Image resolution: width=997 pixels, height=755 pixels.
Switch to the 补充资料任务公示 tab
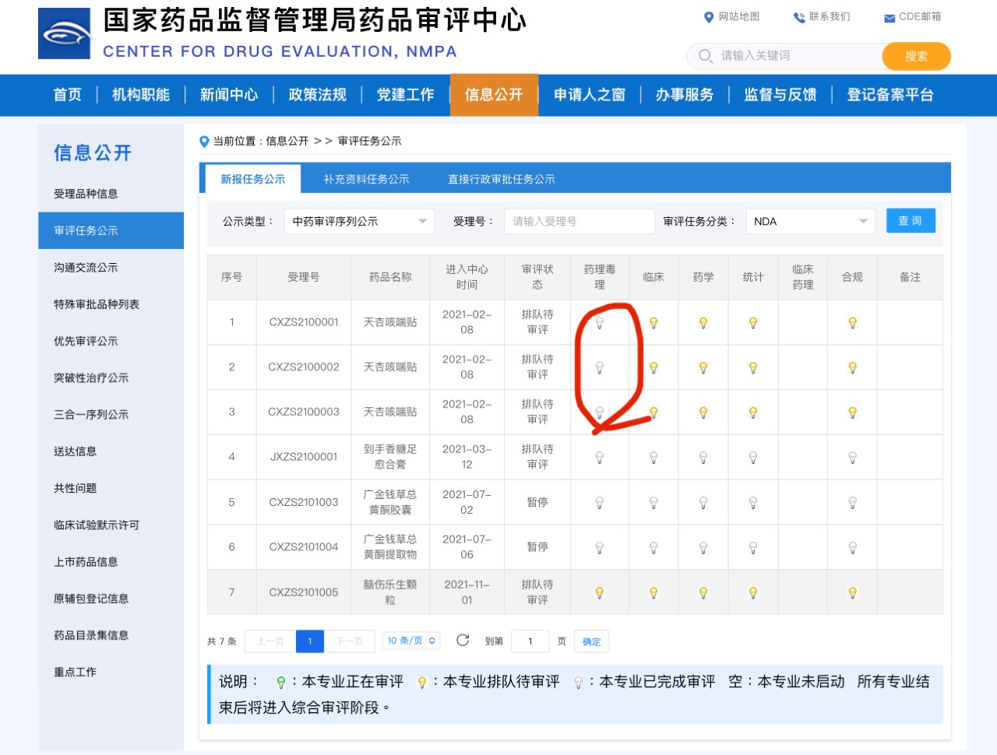(366, 179)
